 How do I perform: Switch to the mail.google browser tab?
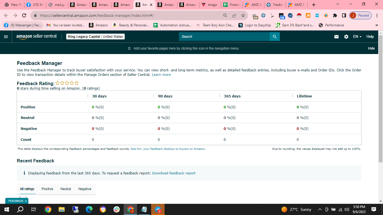(57, 5)
